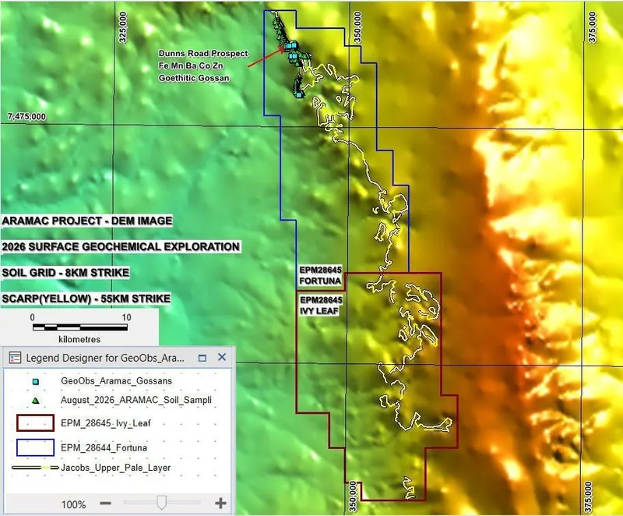Click the EPM_28645_Ivy_Leaf dark red swatch
Image resolution: width=623 pixels, height=516 pixels.
pos(35,423)
